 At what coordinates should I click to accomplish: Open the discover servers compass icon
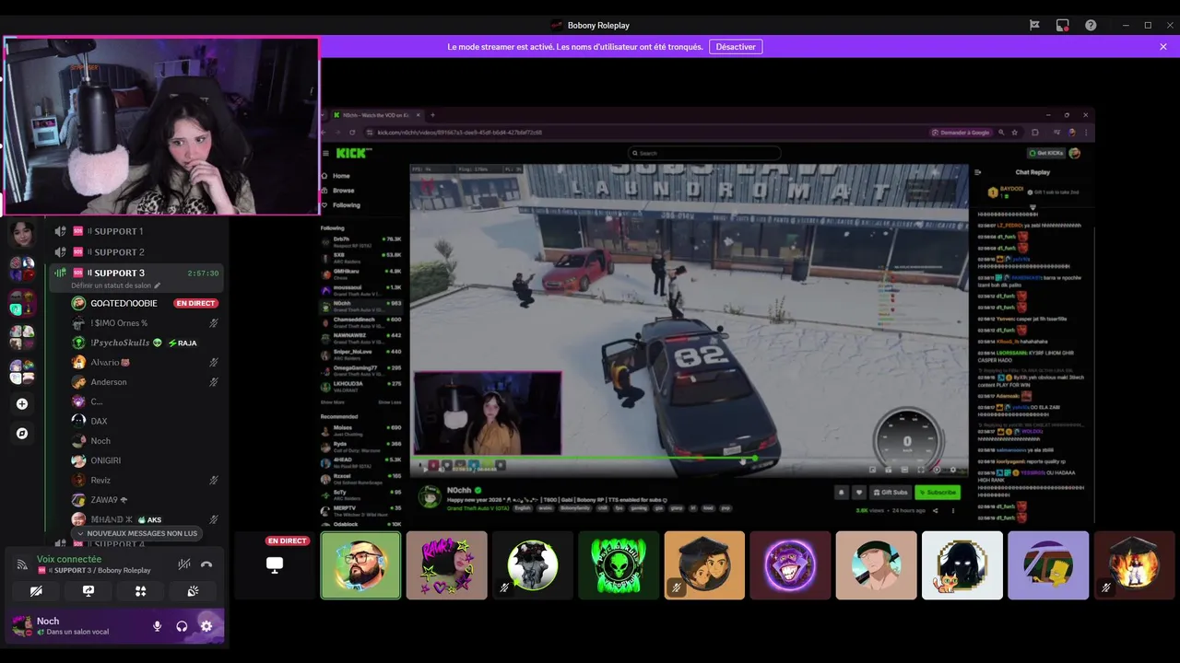tap(22, 433)
